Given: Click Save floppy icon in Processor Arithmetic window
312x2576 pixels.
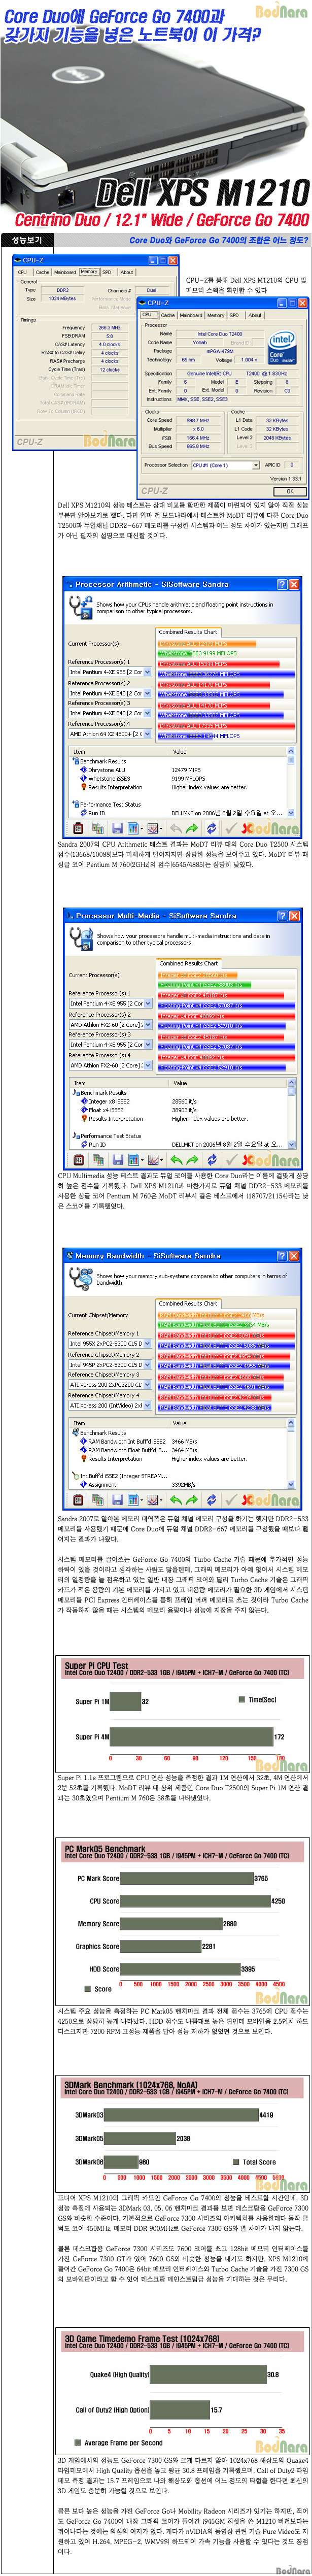Looking at the screenshot, I should pos(116,828).
